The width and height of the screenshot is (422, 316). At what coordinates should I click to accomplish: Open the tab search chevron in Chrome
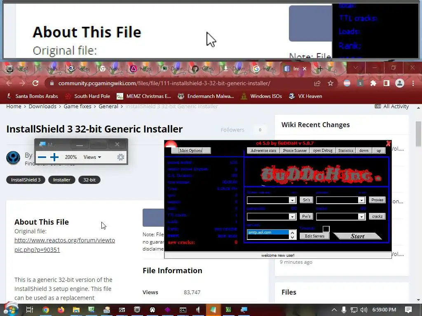pyautogui.click(x=356, y=68)
